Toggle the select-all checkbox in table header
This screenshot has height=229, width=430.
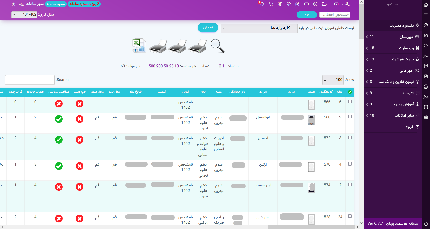coord(350,92)
